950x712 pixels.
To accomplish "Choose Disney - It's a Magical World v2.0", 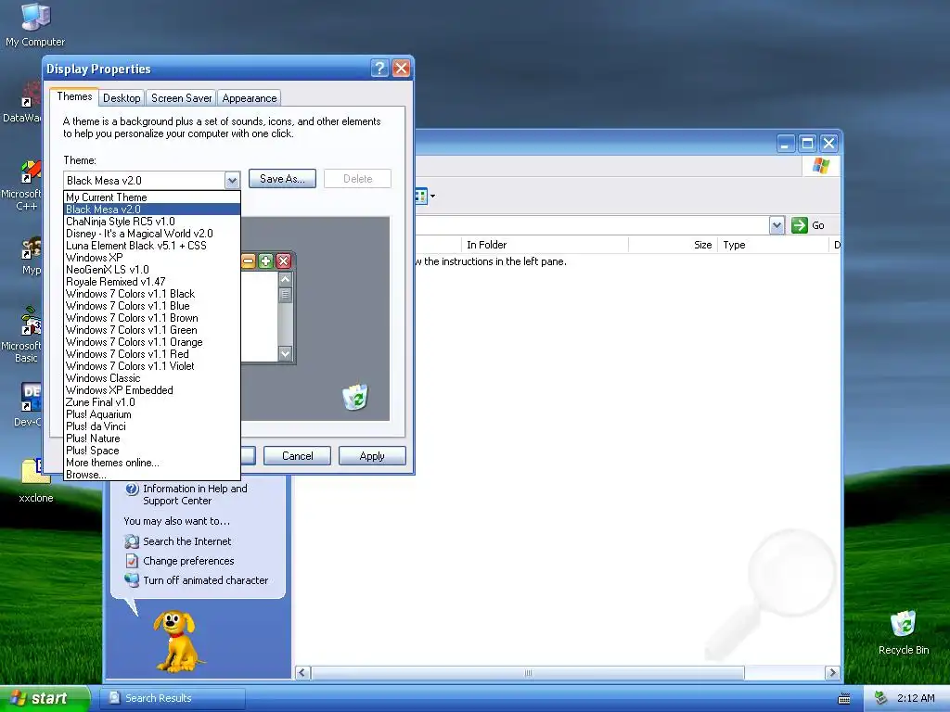I will (152, 234).
